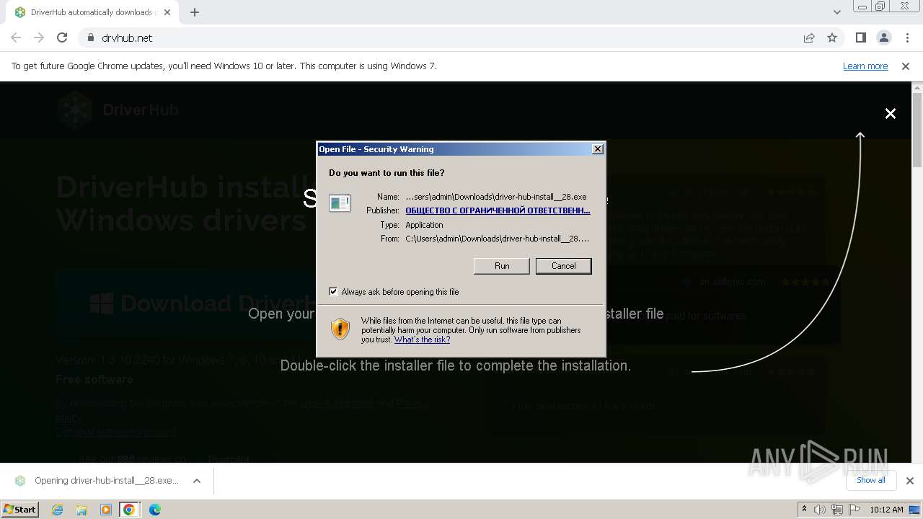
Task: Open a new tab with plus button
Action: point(195,12)
